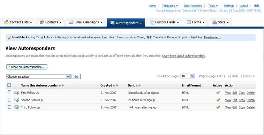Image resolution: width=264 pixels, height=135 pixels.
Task: Open the Autoresponders tab menu
Action: pyautogui.click(x=141, y=23)
